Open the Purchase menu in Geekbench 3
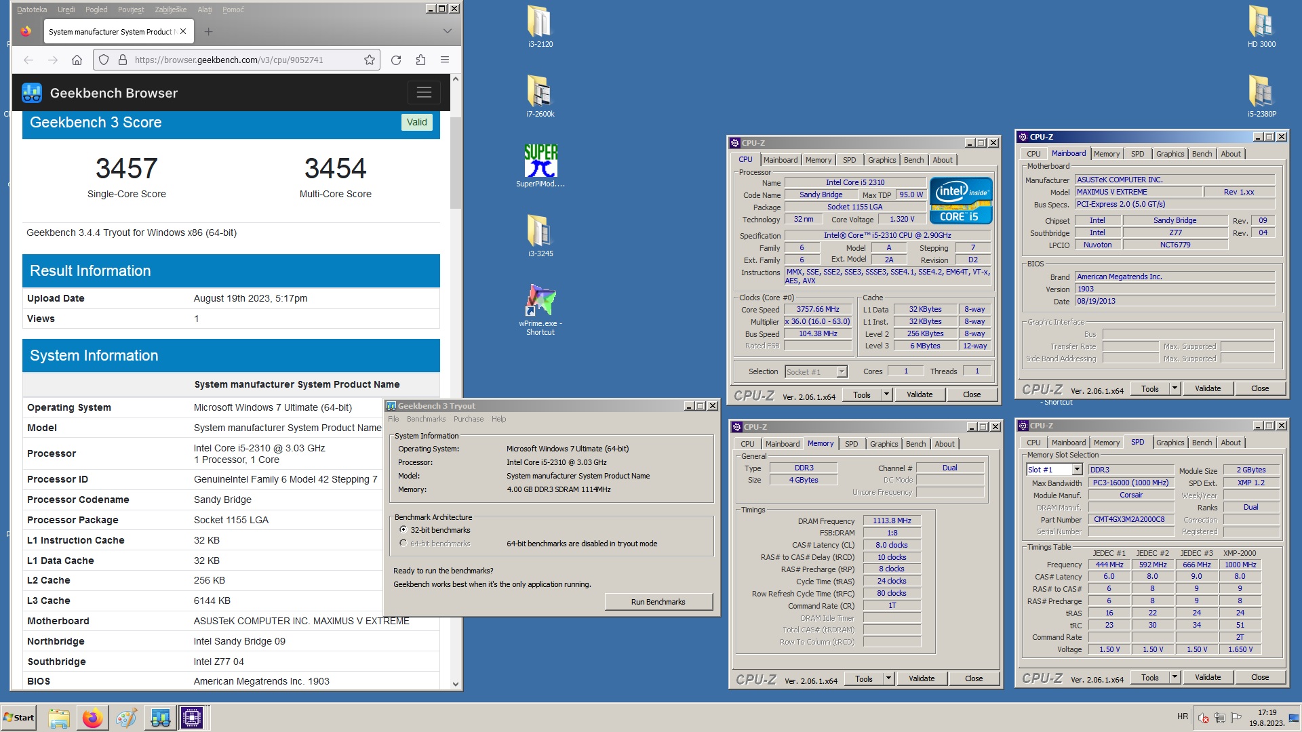The height and width of the screenshot is (732, 1302). pos(469,419)
